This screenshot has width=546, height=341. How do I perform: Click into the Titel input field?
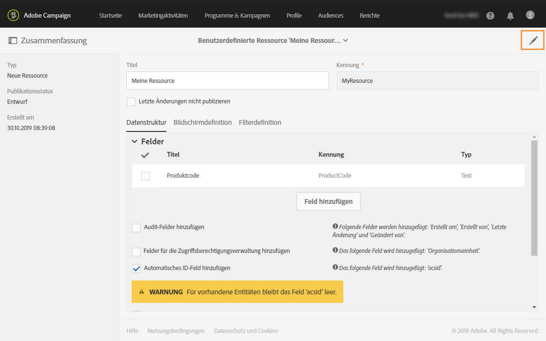point(227,81)
